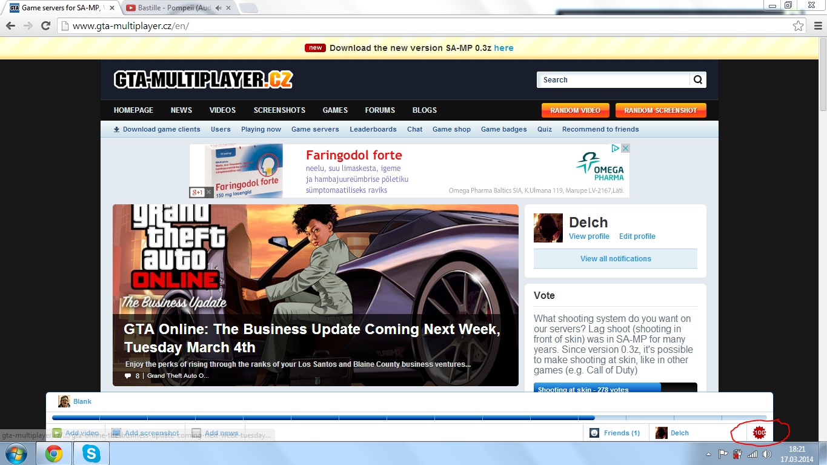The image size is (827, 465).
Task: Click the volume speaker tray icon
Action: (x=767, y=454)
